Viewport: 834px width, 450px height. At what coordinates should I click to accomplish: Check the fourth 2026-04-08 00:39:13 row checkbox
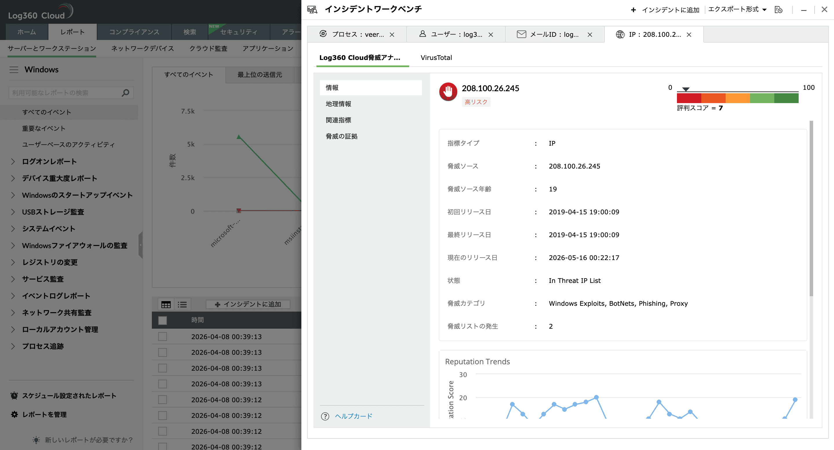(163, 384)
